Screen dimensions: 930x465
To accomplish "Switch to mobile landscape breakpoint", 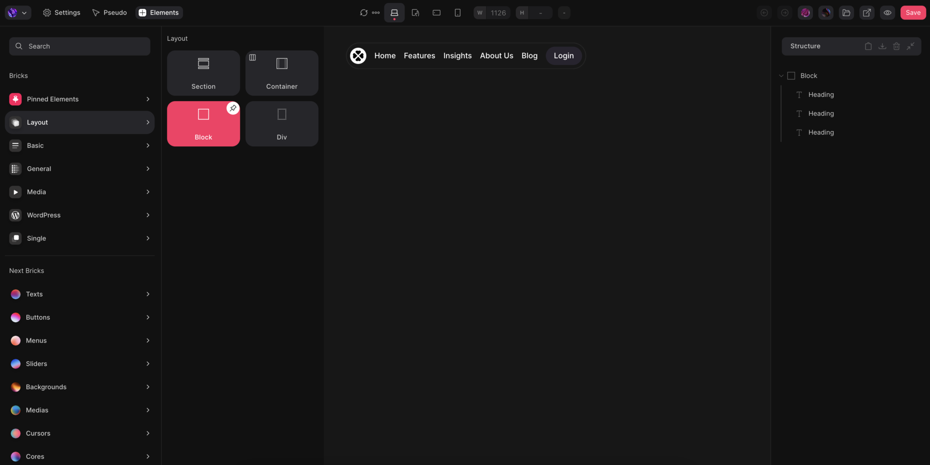I will 436,13.
